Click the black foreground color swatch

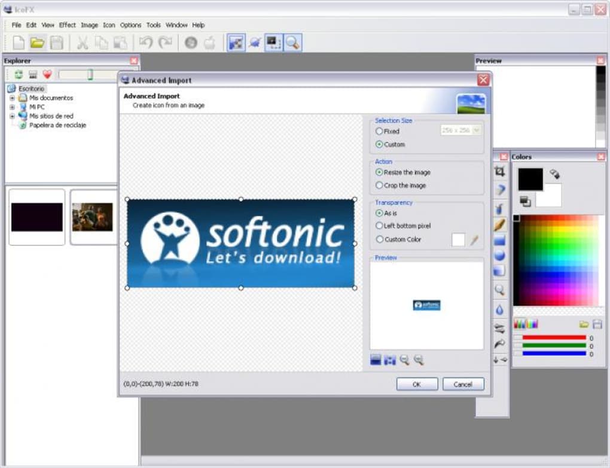pos(530,179)
